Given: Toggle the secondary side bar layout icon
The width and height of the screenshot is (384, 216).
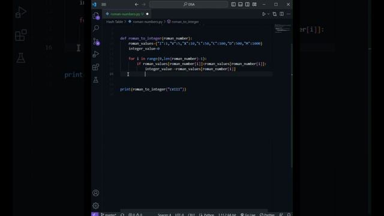Looking at the screenshot, I should pyautogui.click(x=247, y=4).
